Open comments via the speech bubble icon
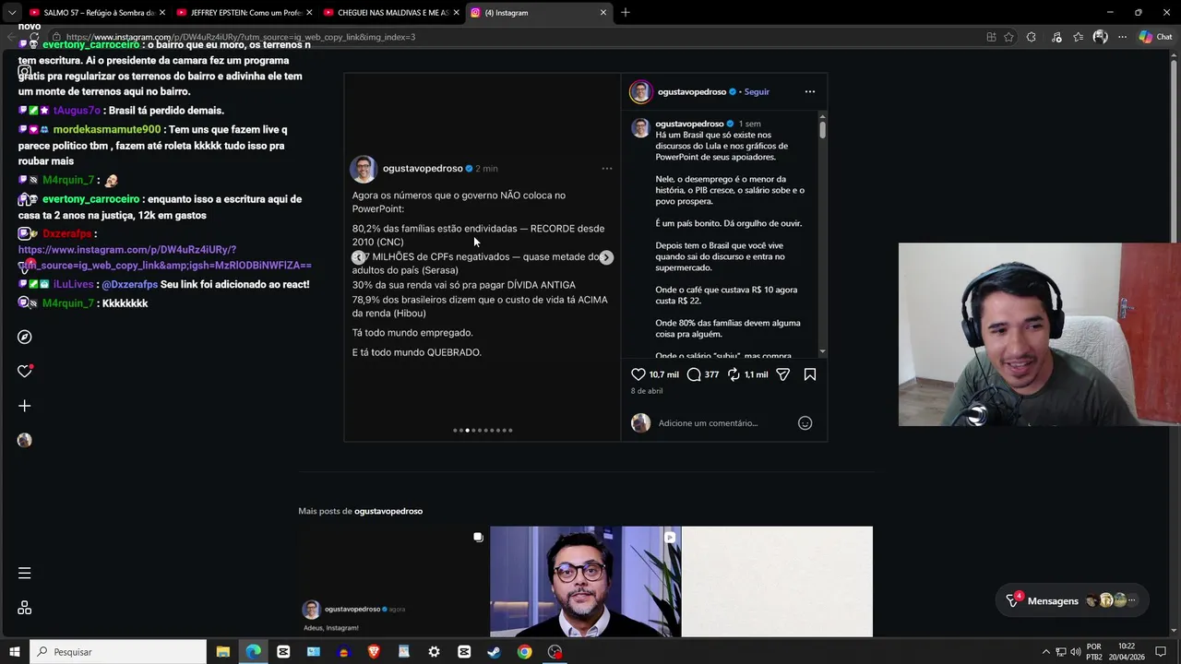Image resolution: width=1181 pixels, height=664 pixels. 694,374
